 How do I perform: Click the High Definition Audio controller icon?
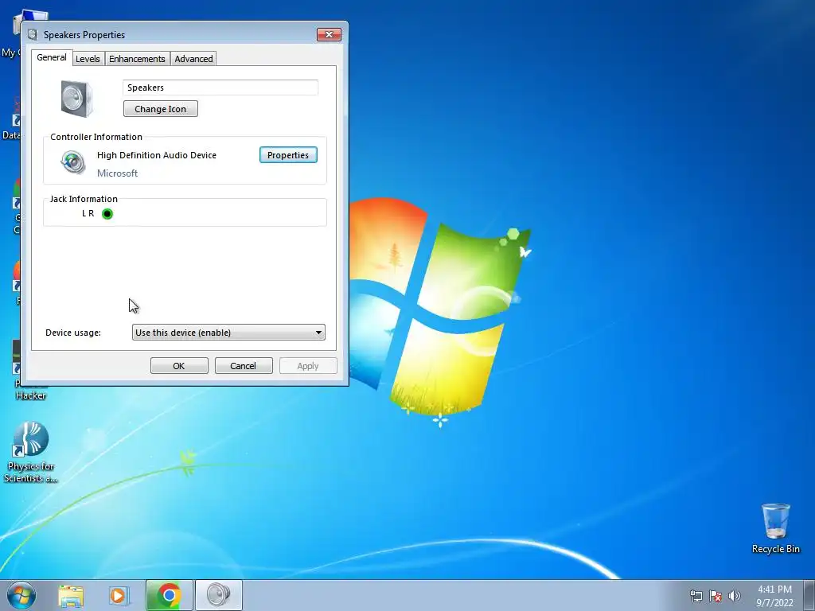(x=72, y=162)
